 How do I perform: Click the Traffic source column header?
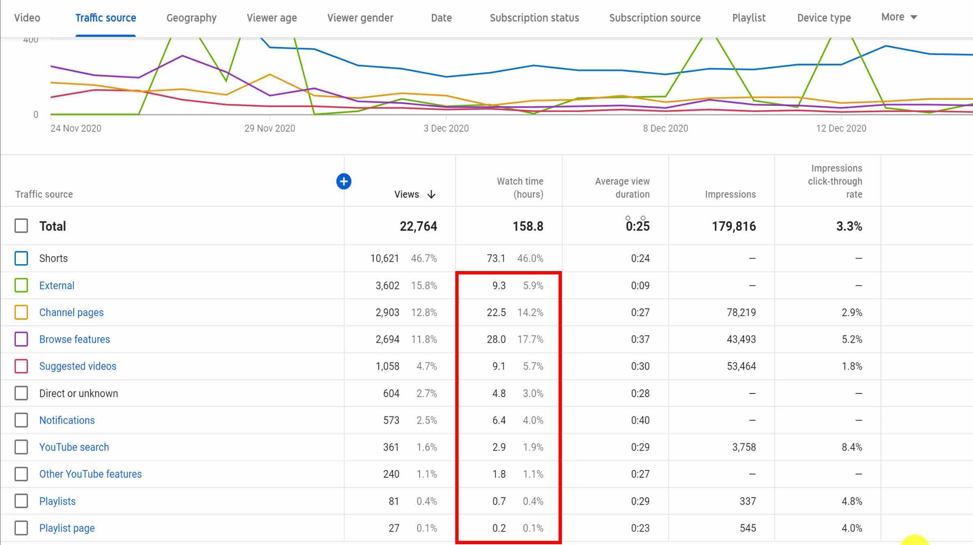[x=44, y=194]
